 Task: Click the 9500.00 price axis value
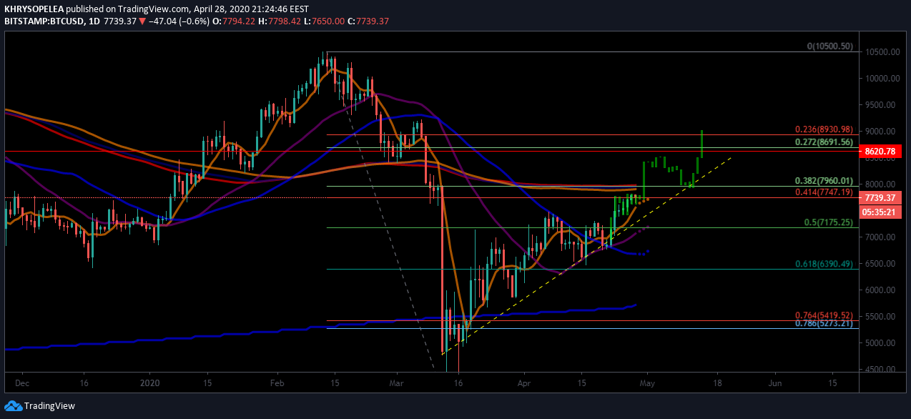pos(879,105)
